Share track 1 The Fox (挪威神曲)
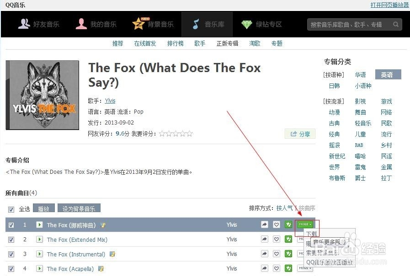This screenshot has height=276, width=410. (x=265, y=224)
